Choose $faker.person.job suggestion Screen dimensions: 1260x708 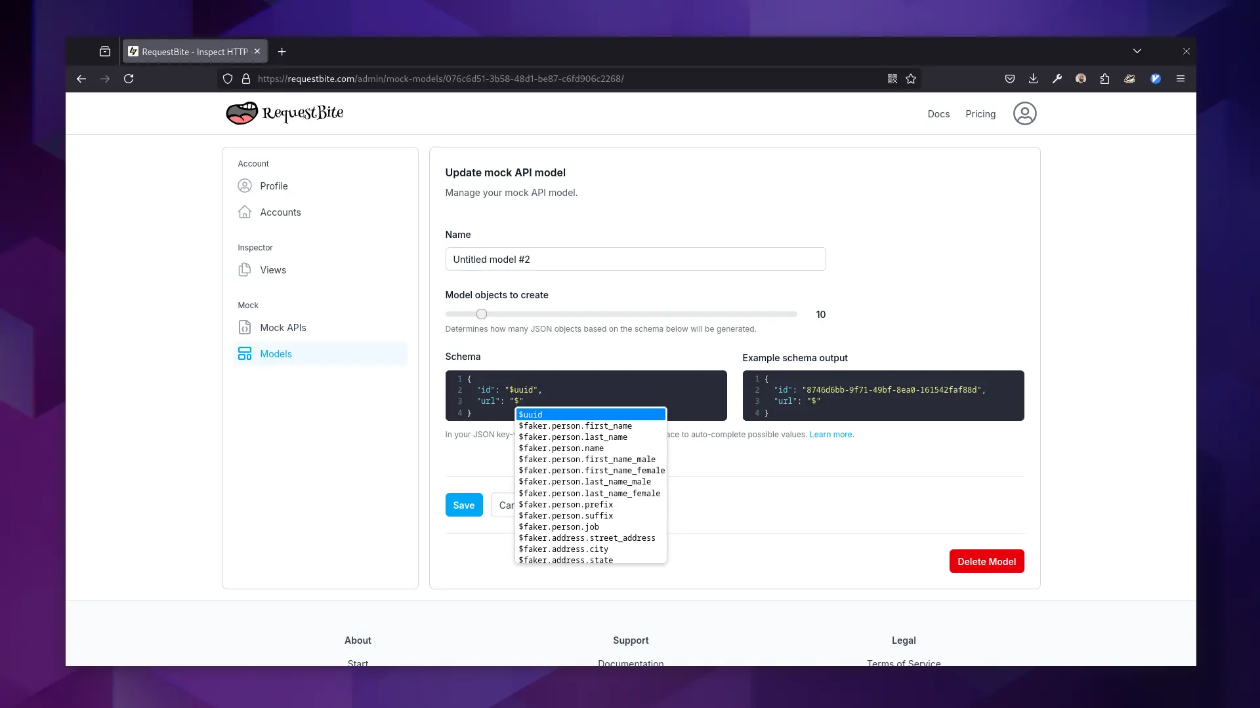(591, 526)
